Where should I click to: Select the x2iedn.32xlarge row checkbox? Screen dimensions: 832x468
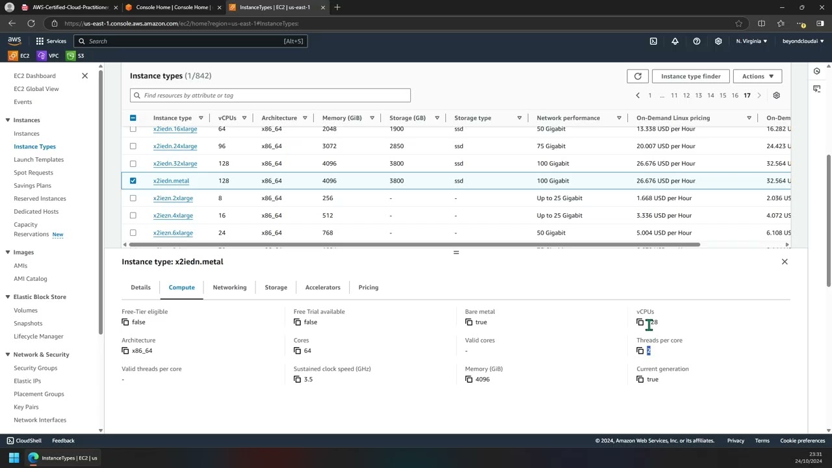[133, 164]
